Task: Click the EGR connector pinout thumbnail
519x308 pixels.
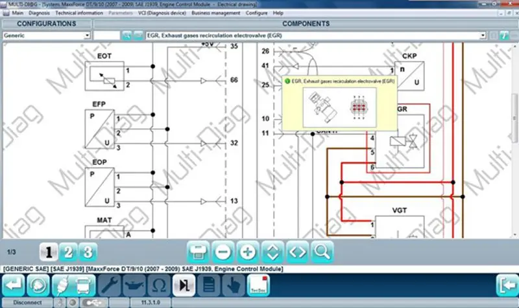Action: [359, 107]
